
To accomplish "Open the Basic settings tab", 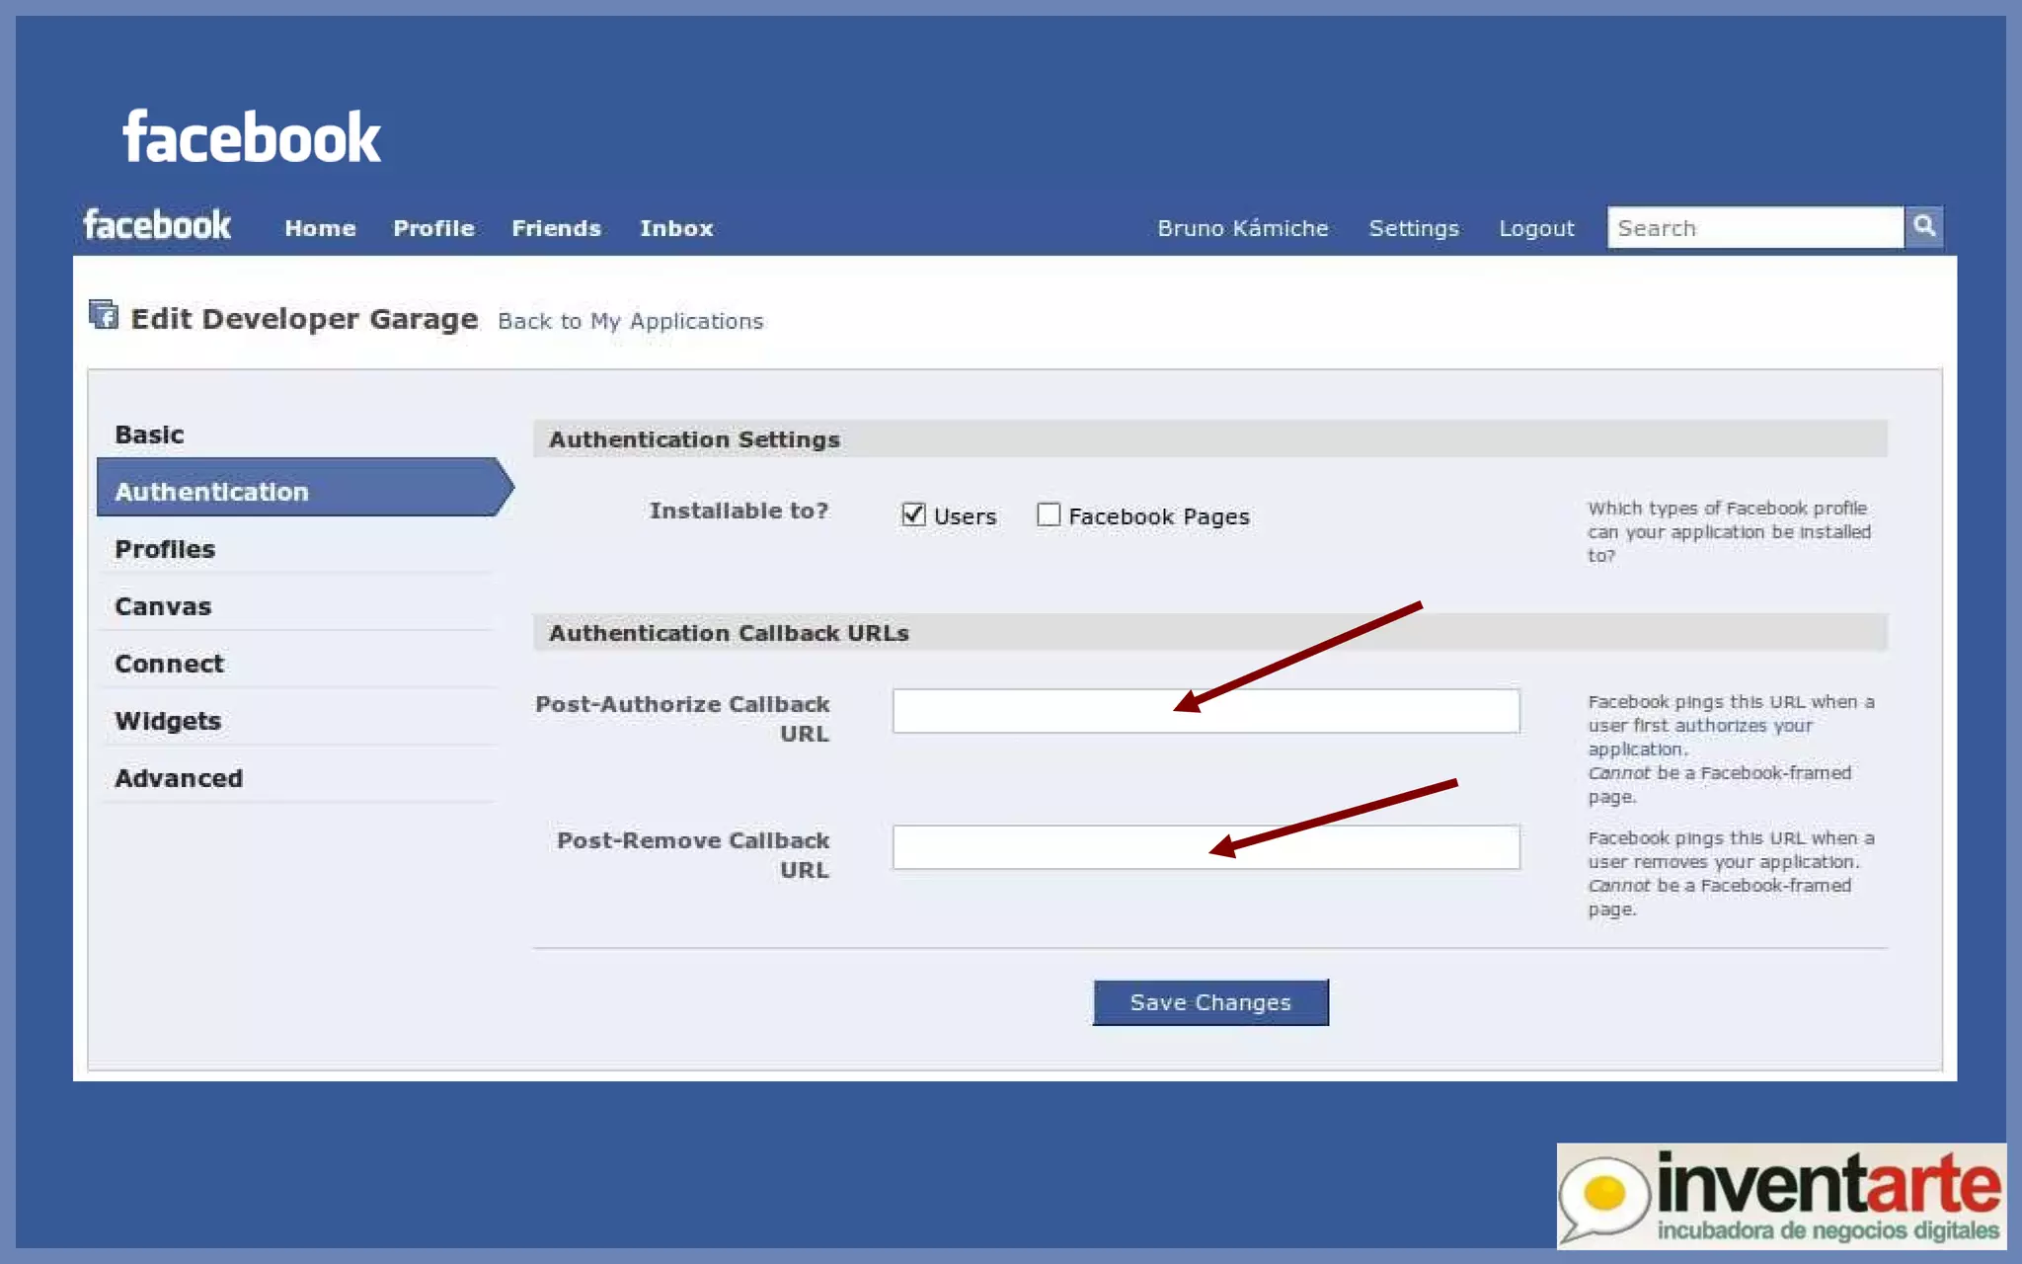I will [x=150, y=434].
